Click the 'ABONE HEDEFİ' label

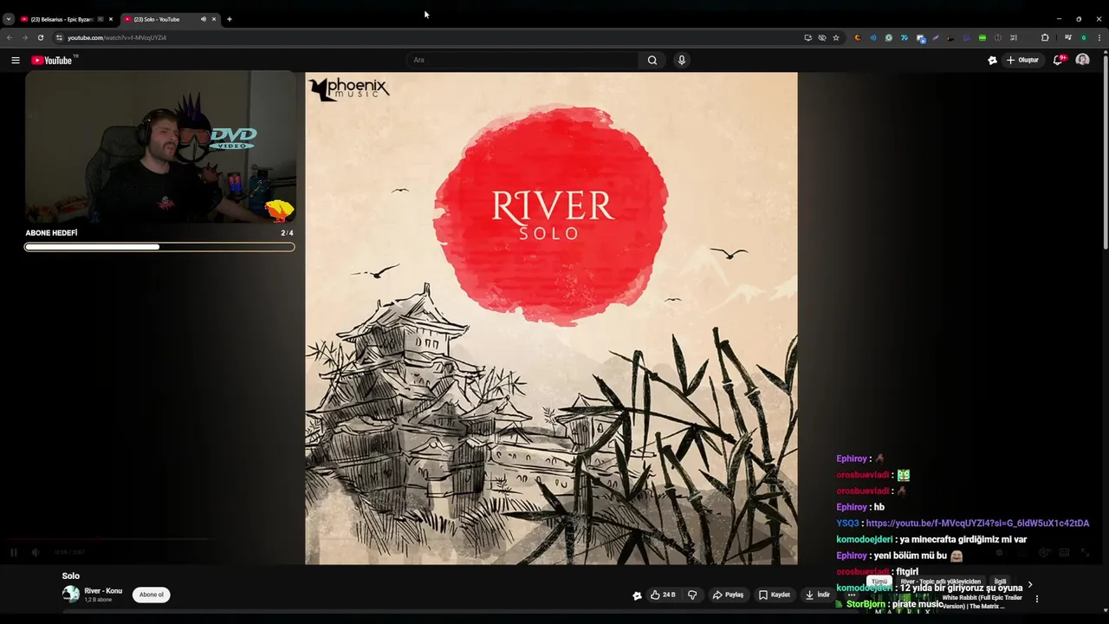[51, 233]
